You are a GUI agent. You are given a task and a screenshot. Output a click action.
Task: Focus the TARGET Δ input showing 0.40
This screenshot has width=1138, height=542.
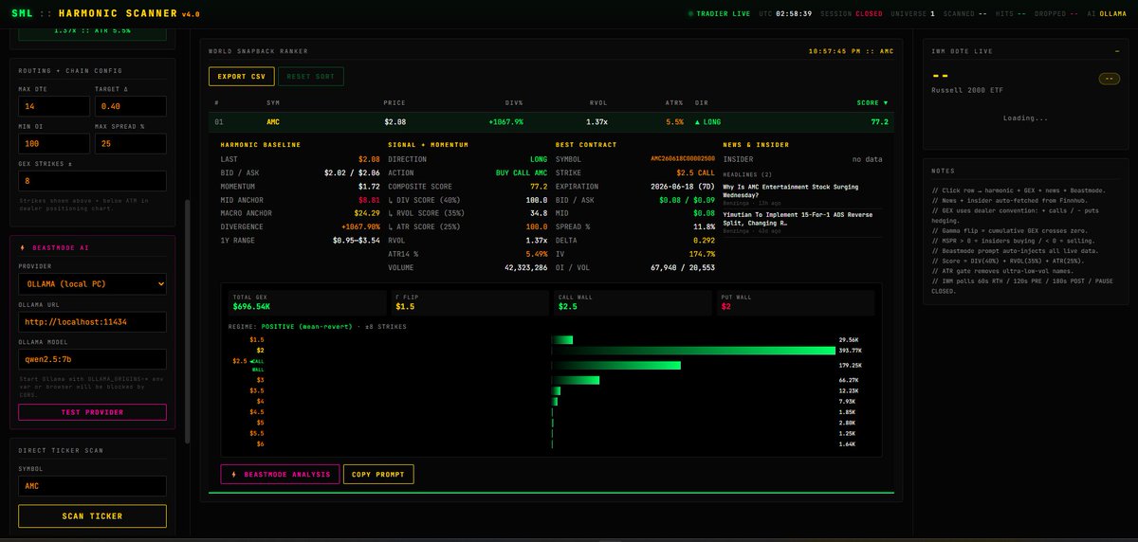(131, 107)
